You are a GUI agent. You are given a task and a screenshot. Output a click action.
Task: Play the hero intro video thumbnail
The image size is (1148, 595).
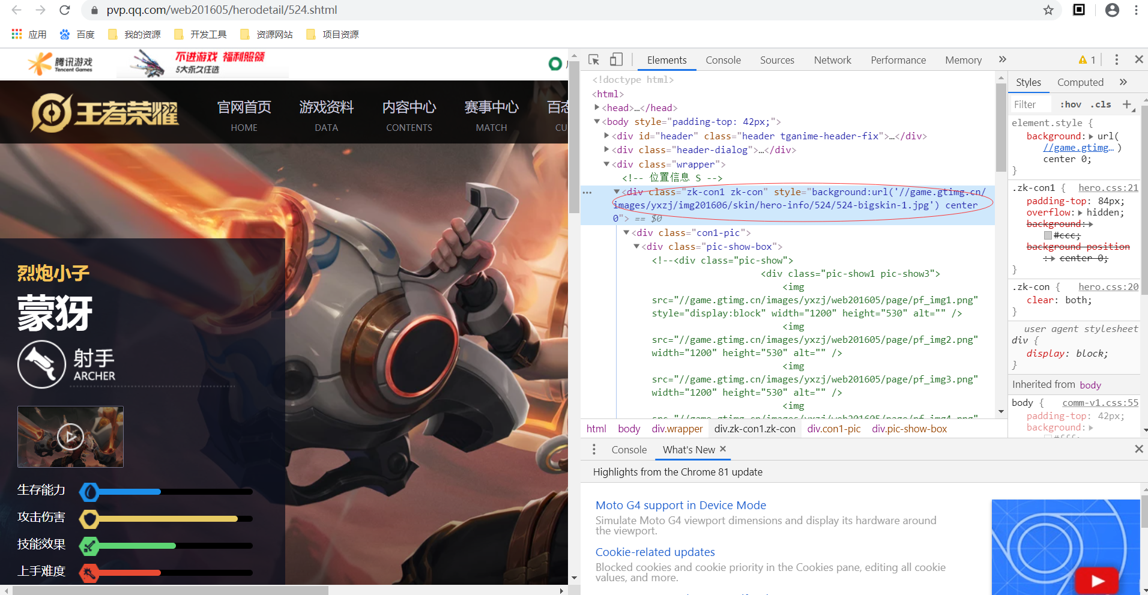tap(70, 436)
